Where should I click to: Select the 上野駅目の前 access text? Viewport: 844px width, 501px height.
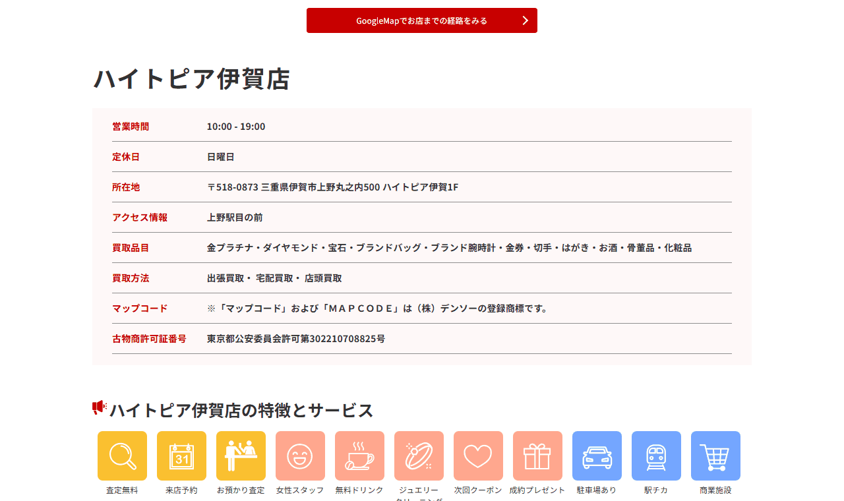click(235, 218)
